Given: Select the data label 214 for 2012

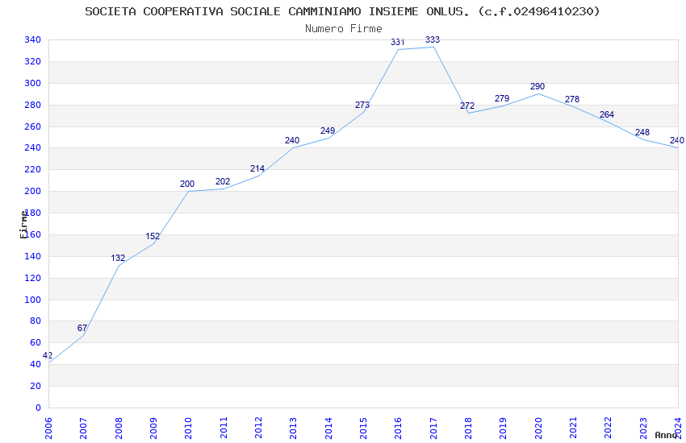Looking at the screenshot, I should coord(257,168).
